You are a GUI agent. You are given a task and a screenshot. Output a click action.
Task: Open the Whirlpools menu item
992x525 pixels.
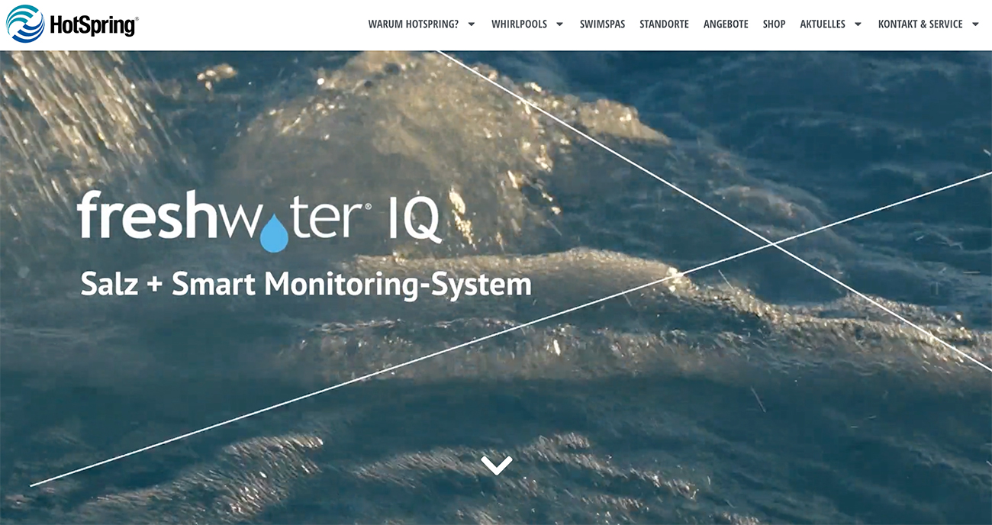point(519,24)
